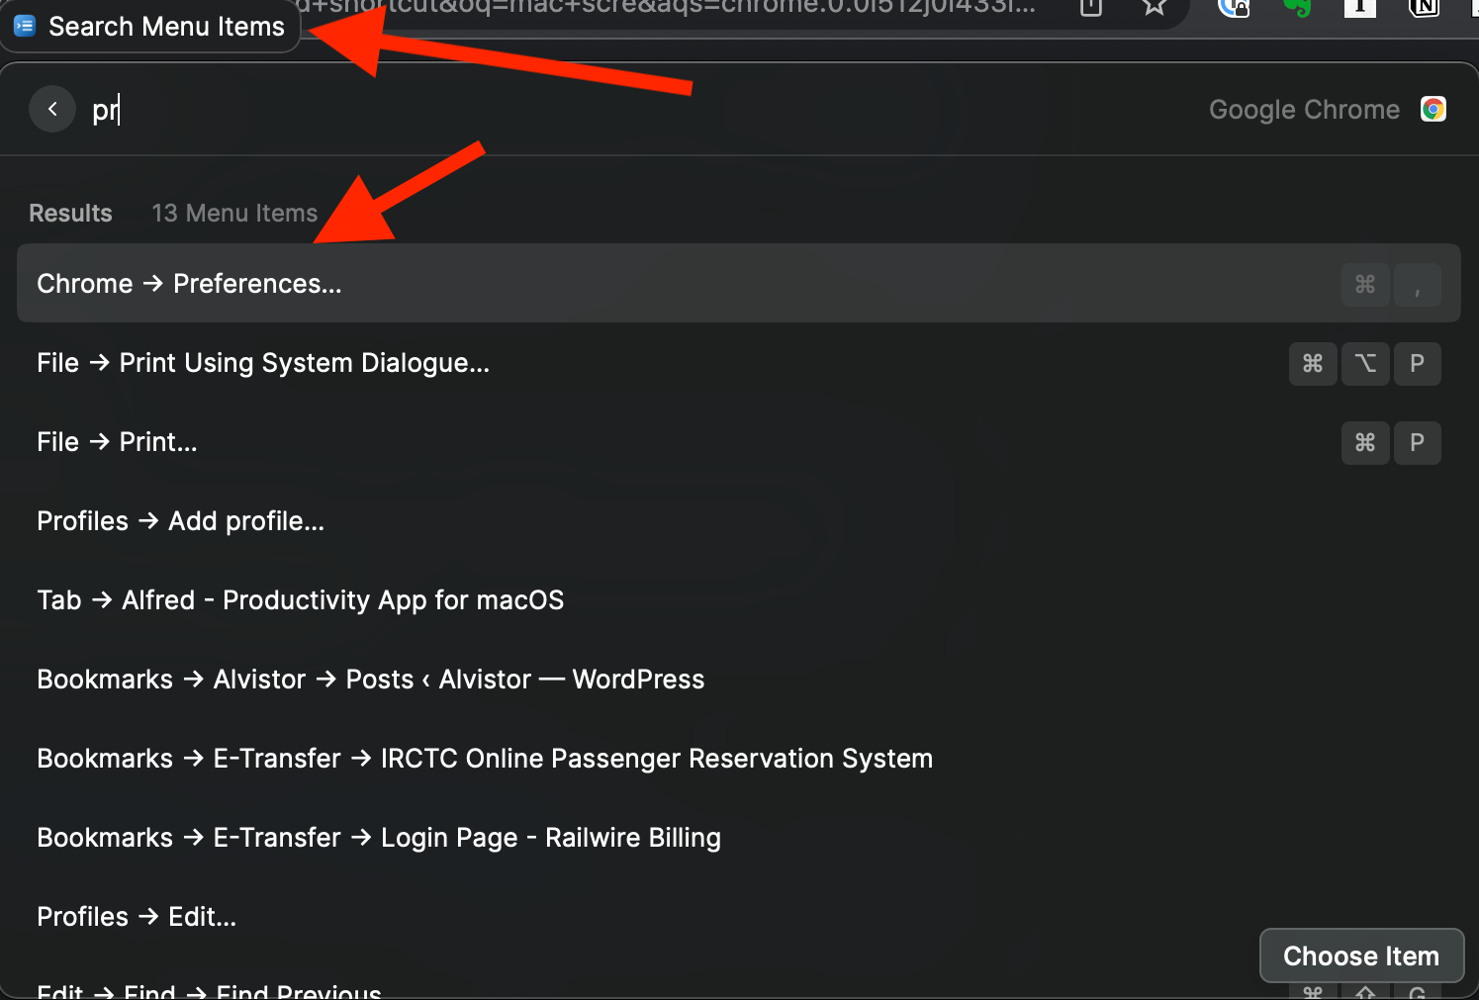
Task: Click the extension icon with a padlock
Action: coord(1234,8)
